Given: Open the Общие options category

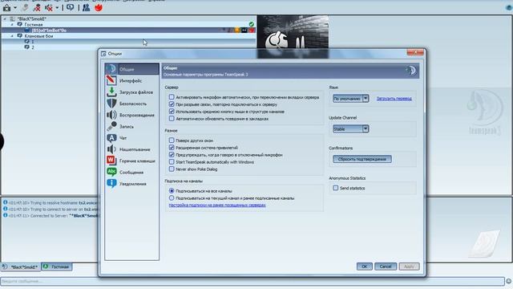Looking at the screenshot, I should 131,69.
